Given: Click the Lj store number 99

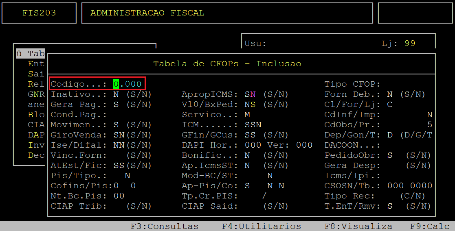Looking at the screenshot, I should 410,44.
